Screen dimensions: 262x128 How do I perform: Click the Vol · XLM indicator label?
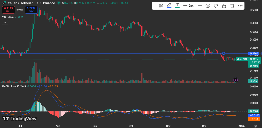click(x=8, y=17)
